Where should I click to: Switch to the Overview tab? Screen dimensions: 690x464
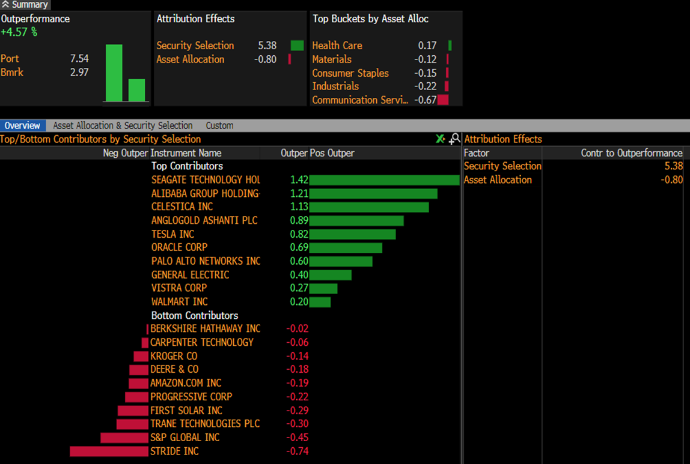pos(22,125)
